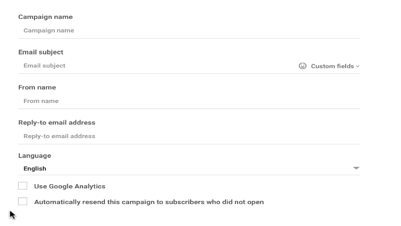
Task: Click the Language dropdown triangle arrow
Action: tap(356, 168)
